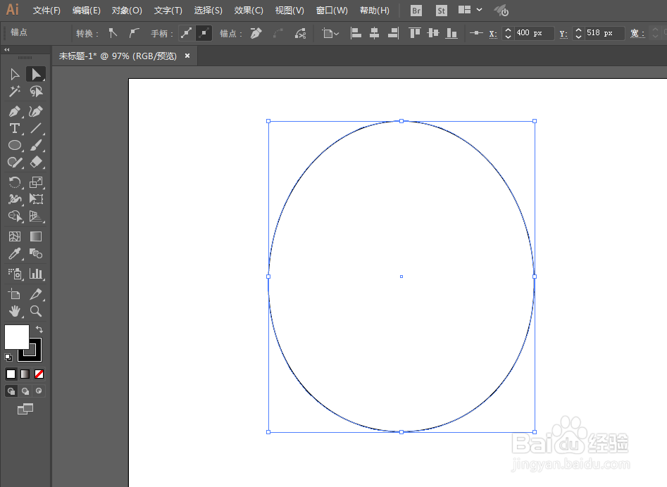Image resolution: width=667 pixels, height=487 pixels.
Task: Select the Type tool
Action: pos(14,128)
